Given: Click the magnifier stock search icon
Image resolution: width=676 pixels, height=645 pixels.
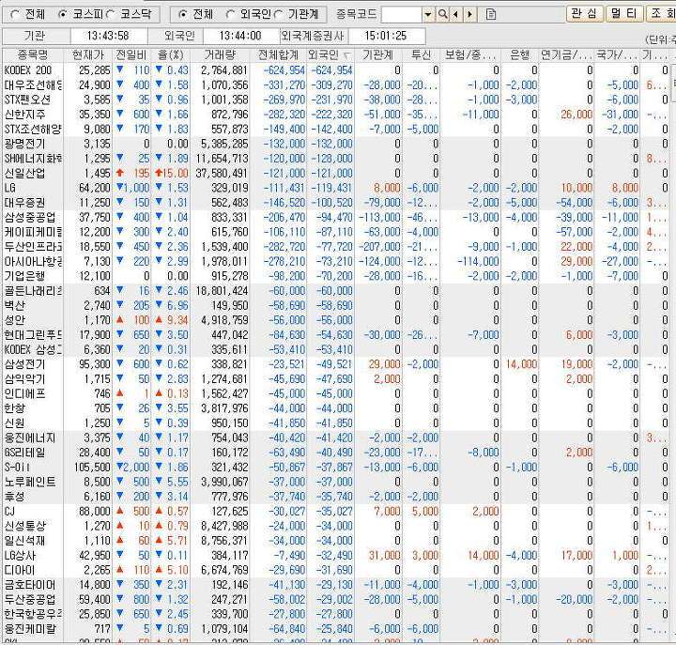Looking at the screenshot, I should click(442, 14).
